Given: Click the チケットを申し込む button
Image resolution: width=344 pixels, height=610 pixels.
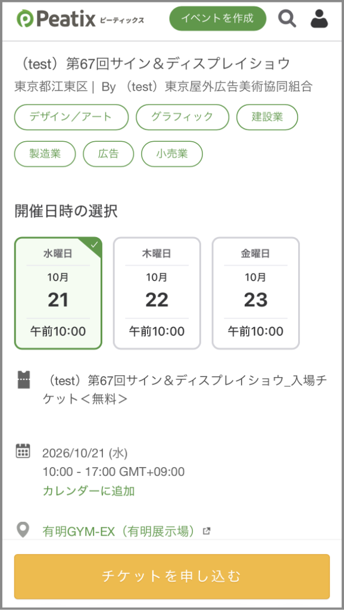Looking at the screenshot, I should 172,577.
